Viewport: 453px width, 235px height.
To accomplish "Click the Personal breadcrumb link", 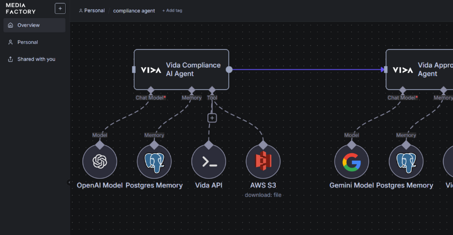I will tap(92, 10).
